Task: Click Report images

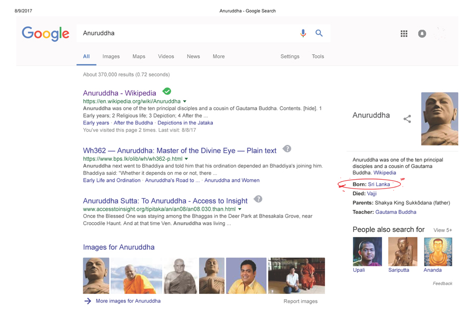Action: pyautogui.click(x=301, y=301)
